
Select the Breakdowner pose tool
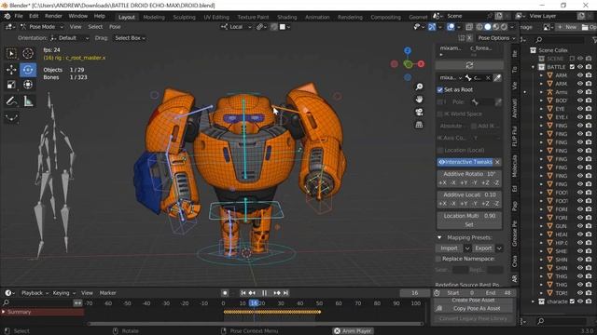pos(11,117)
